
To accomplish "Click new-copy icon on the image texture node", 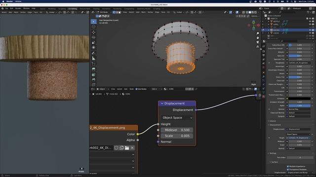I will (x=121, y=148).
